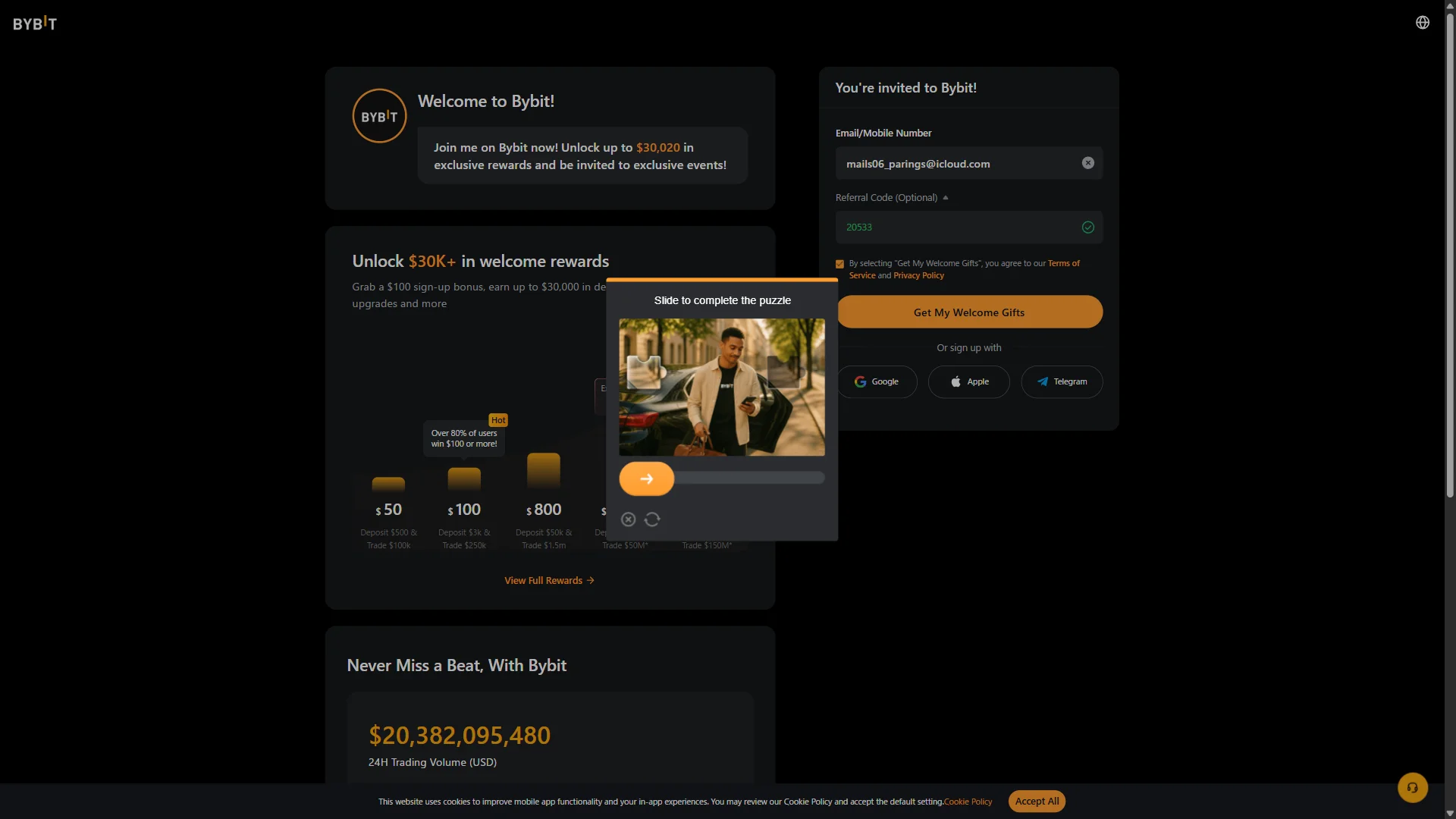Sign up with Telegram

click(1062, 381)
